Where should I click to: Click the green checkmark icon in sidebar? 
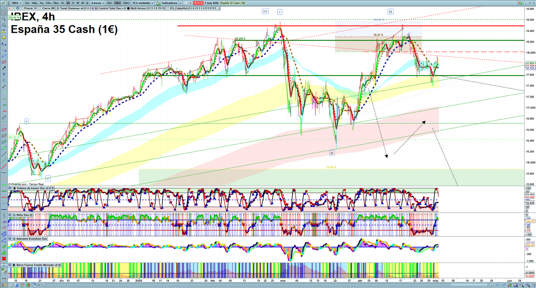coord(4,246)
